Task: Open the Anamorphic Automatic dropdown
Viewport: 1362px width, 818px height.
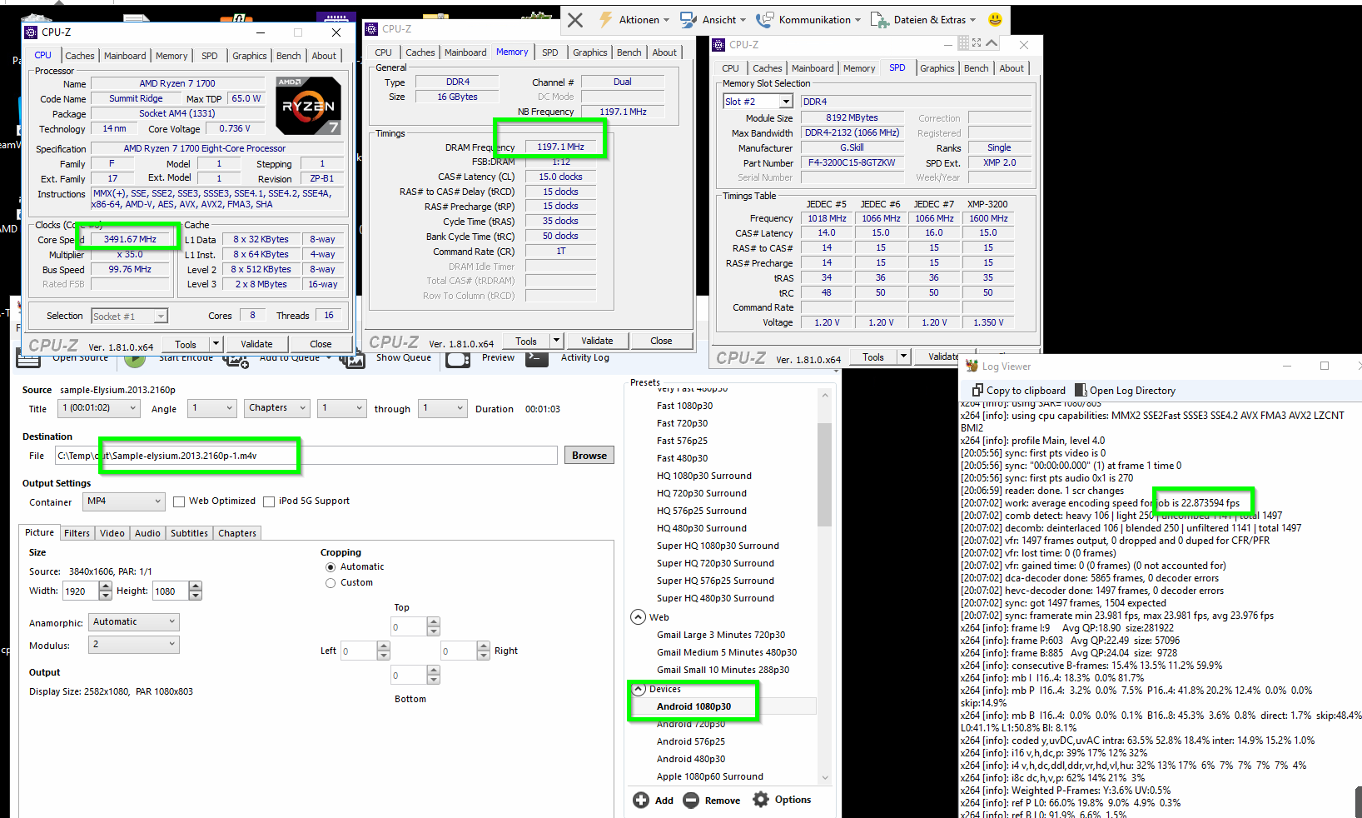Action: (x=134, y=622)
